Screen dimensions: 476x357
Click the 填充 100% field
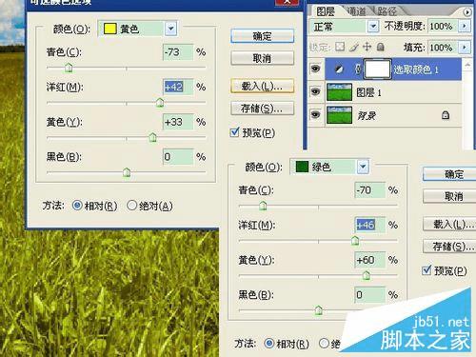pyautogui.click(x=443, y=48)
